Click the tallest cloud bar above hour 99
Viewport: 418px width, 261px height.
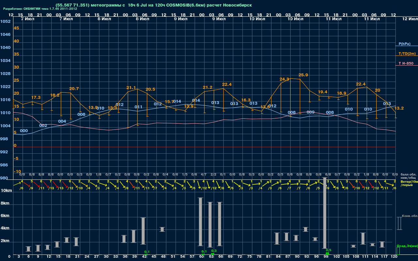(x=325, y=213)
